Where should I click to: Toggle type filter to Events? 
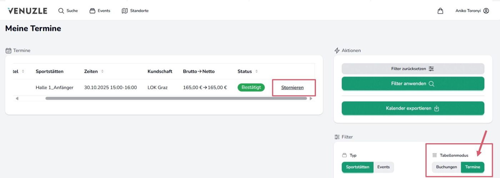click(x=384, y=167)
